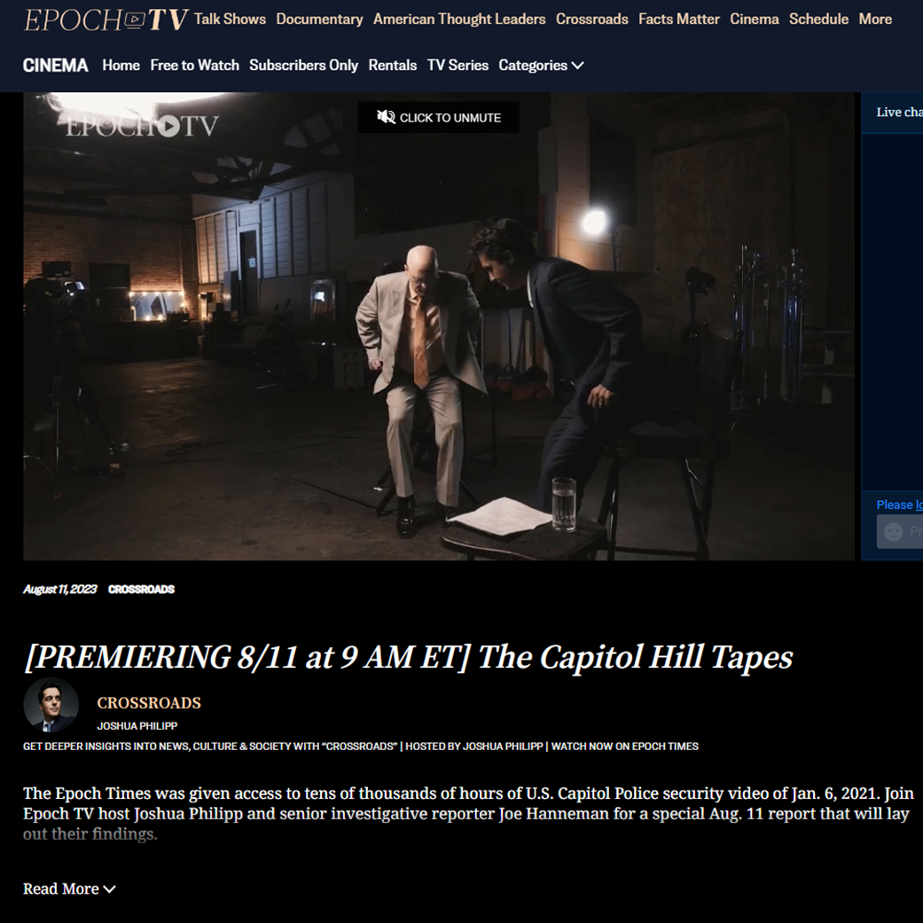Click the Capitol Hill Tapes title
This screenshot has width=923, height=923.
pos(408,657)
